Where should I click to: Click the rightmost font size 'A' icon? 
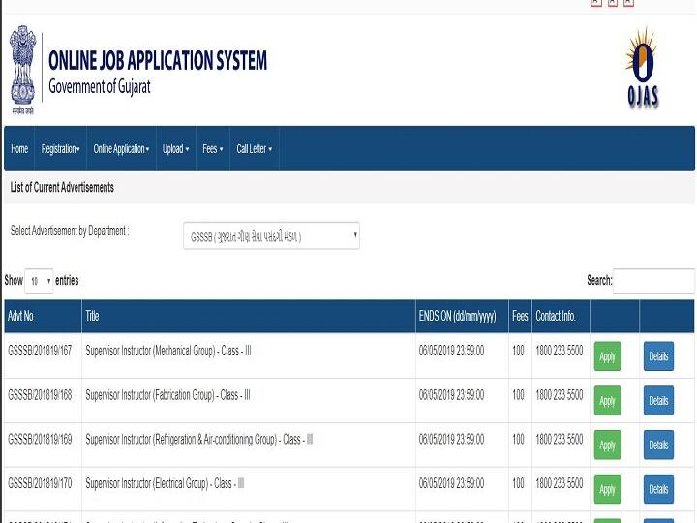coord(628,3)
